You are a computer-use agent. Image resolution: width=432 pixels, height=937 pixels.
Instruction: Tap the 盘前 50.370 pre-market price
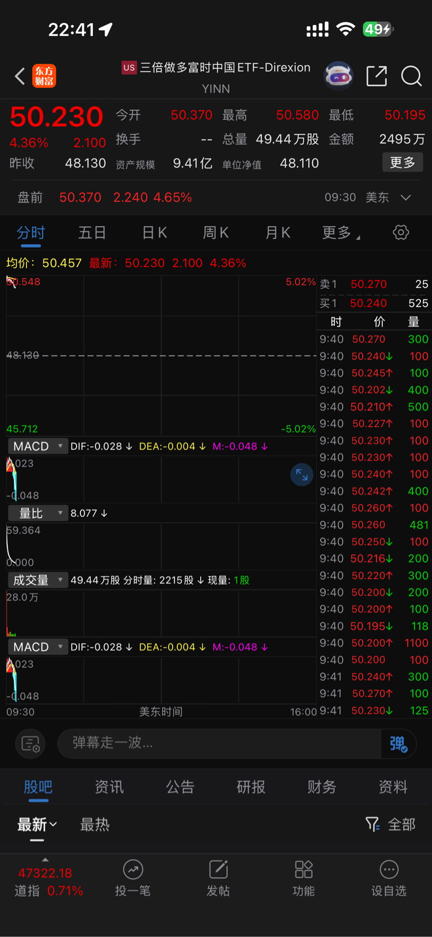coord(80,198)
